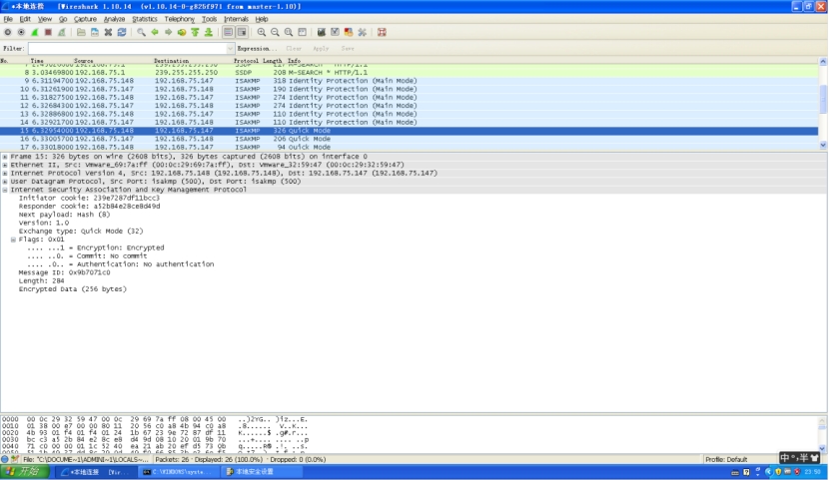Expand the Ethernet II tree node

click(x=5, y=165)
